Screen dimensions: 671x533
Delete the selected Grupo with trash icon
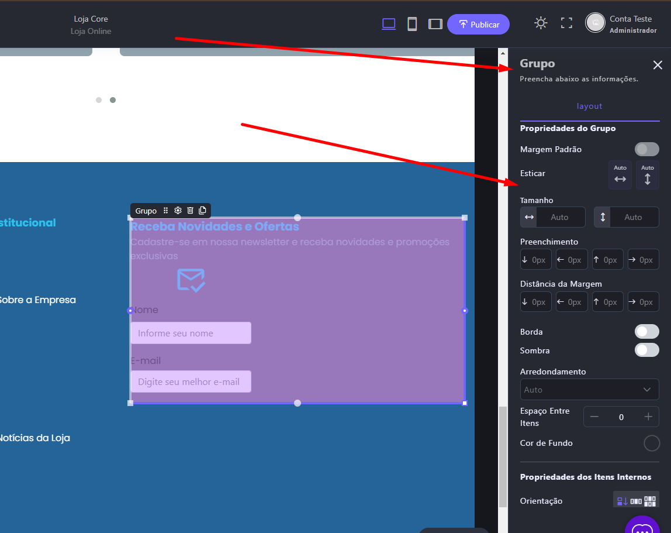pos(190,211)
